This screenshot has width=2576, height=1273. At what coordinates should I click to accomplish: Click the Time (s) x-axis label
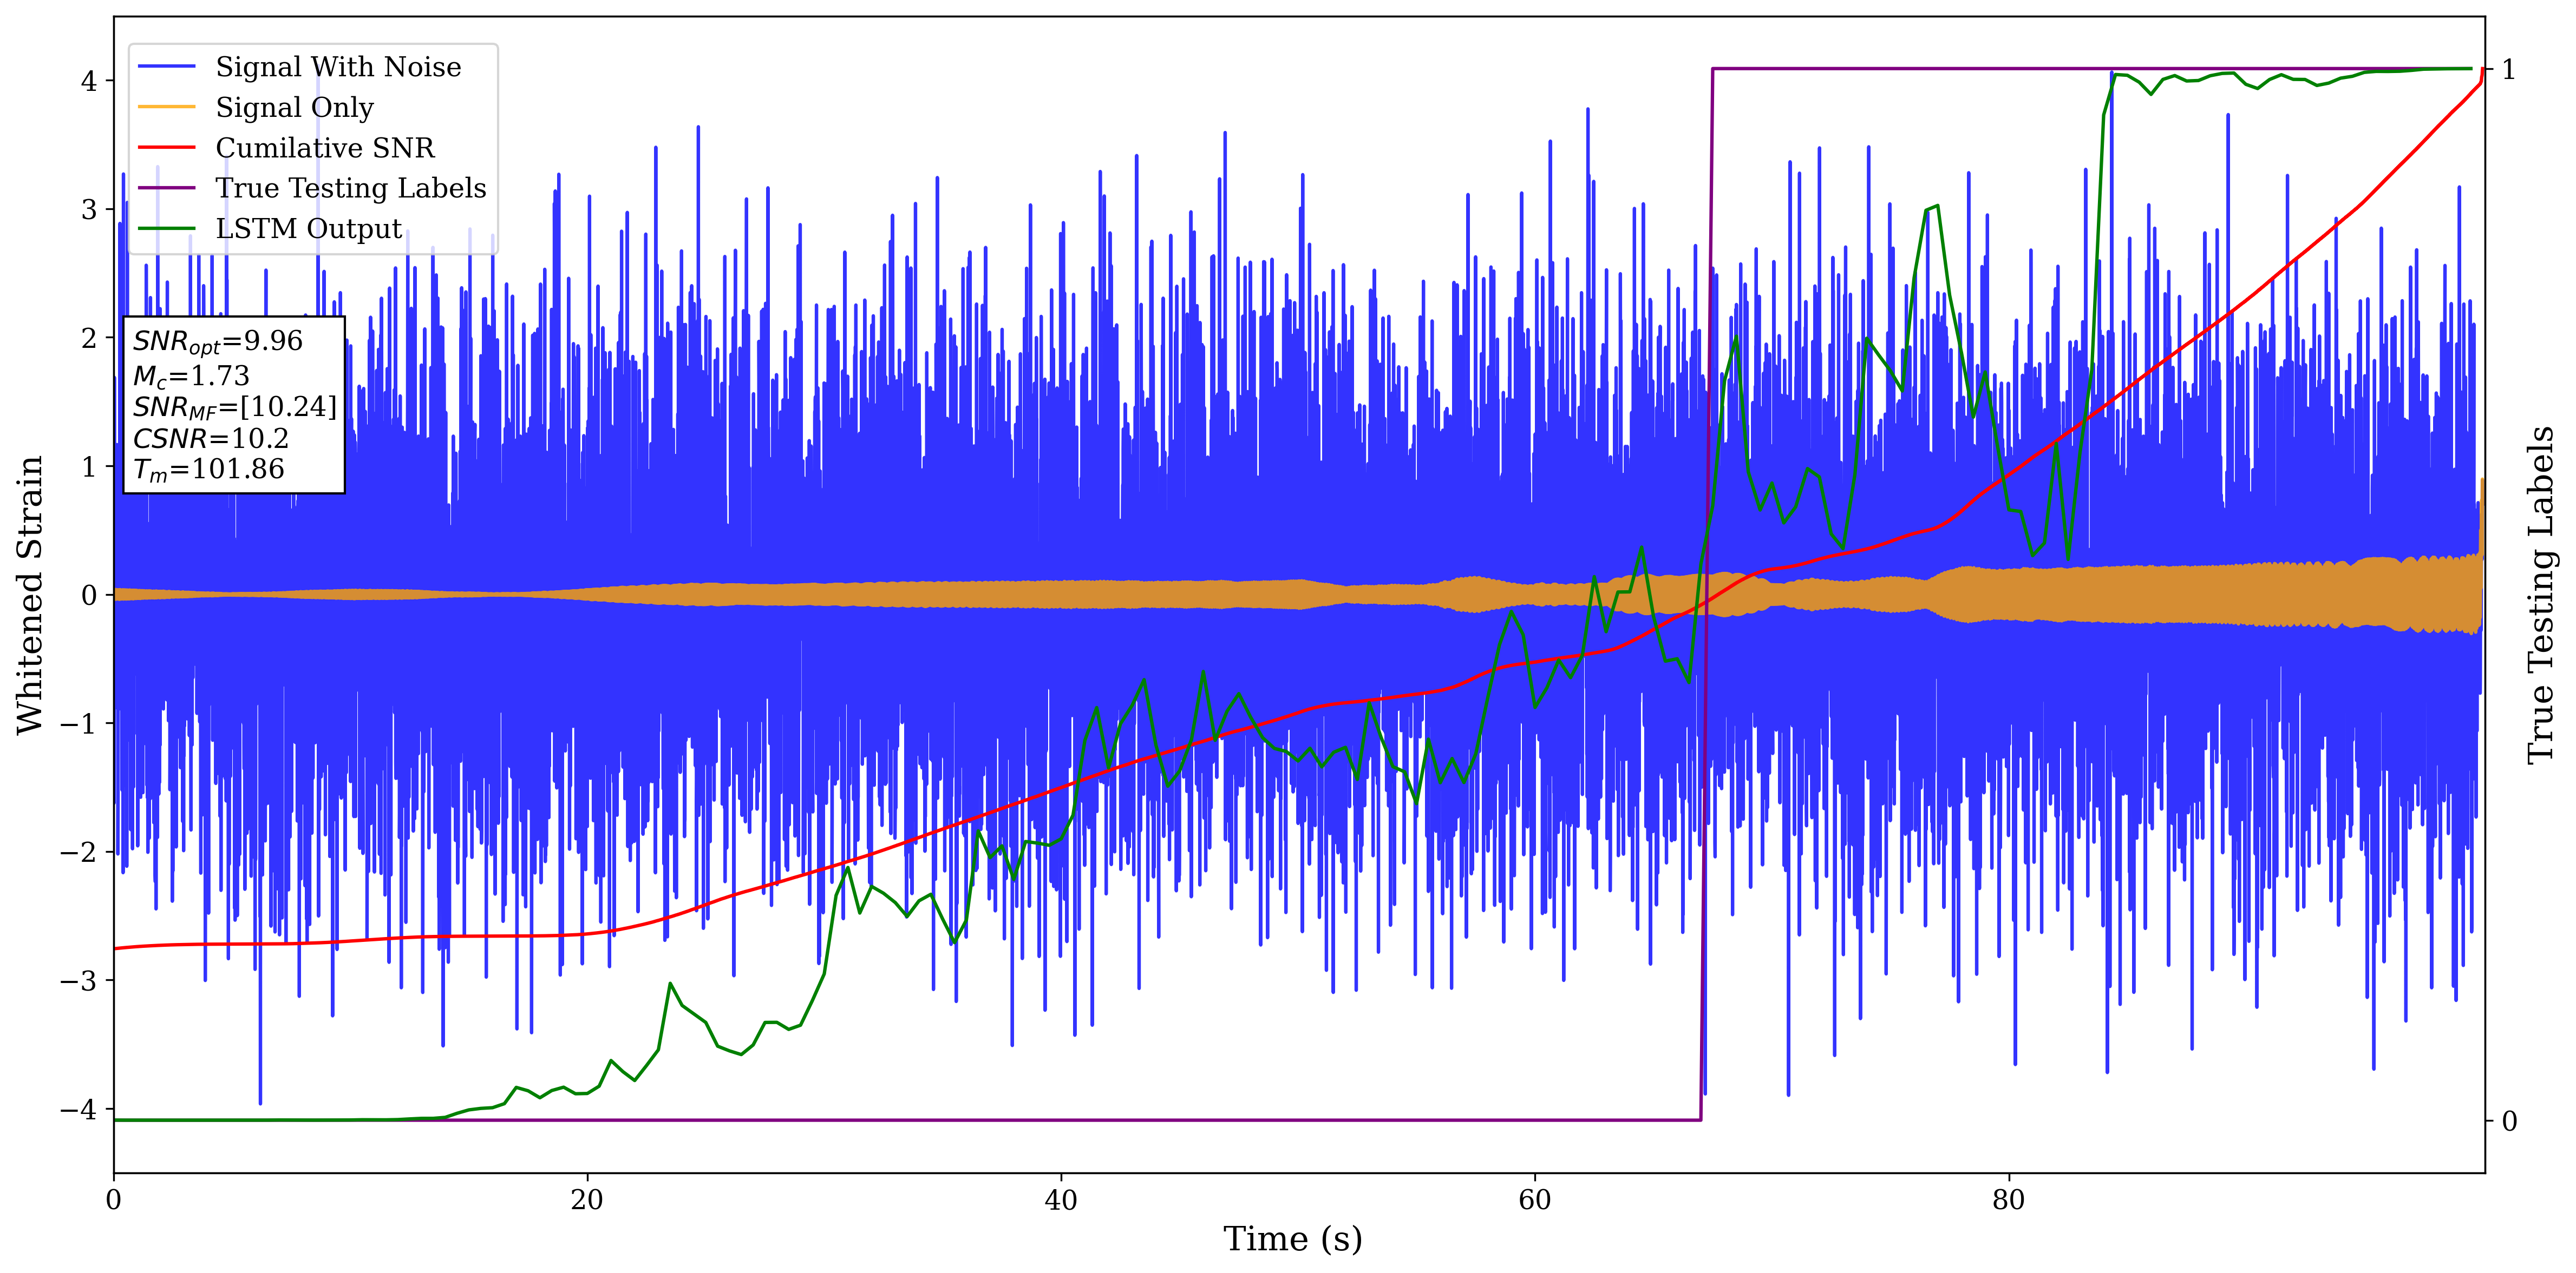[x=1292, y=1239]
